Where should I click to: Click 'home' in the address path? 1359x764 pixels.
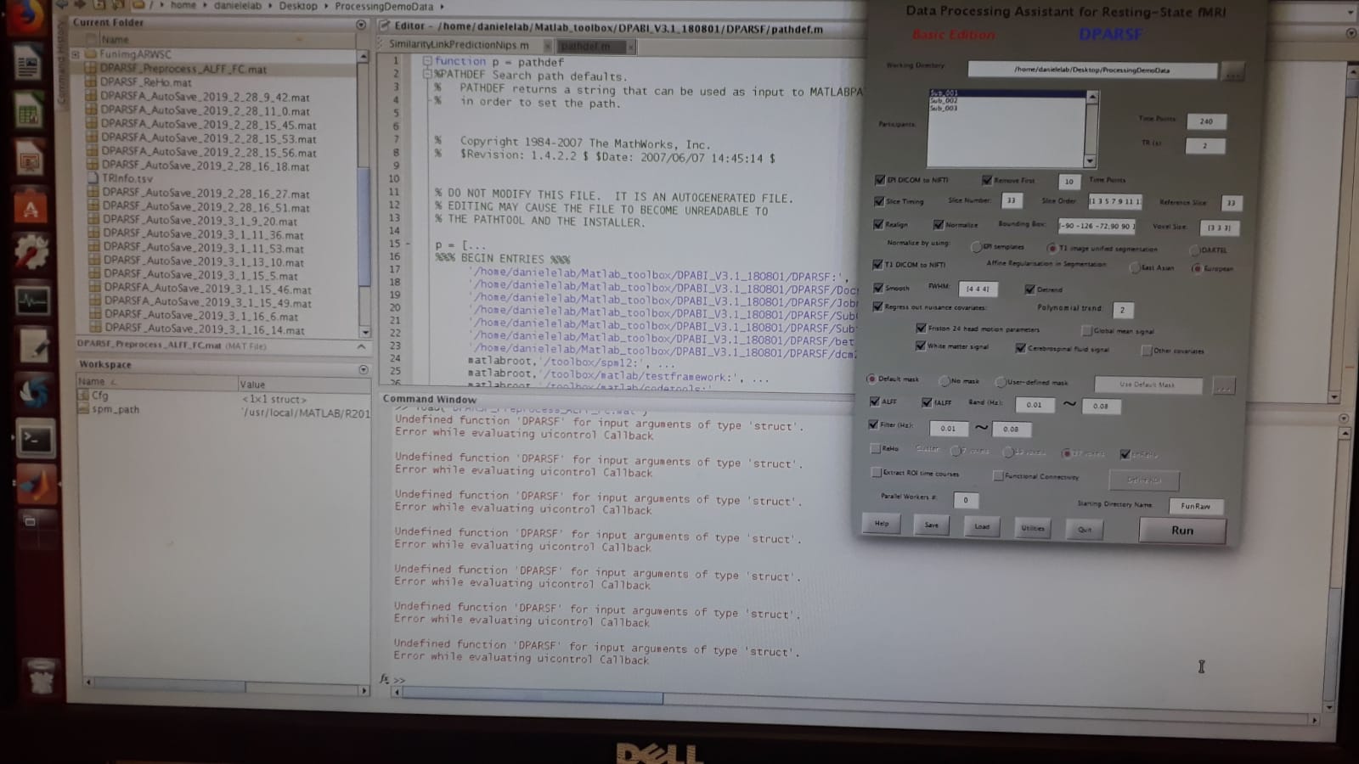pos(183,6)
